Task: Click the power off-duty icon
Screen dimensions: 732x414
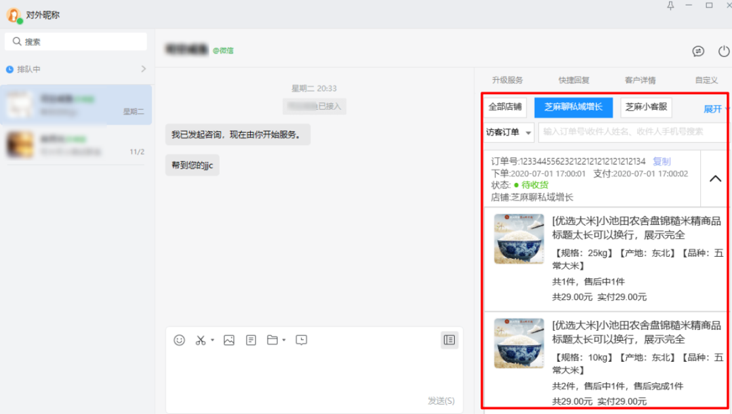Action: (x=723, y=51)
